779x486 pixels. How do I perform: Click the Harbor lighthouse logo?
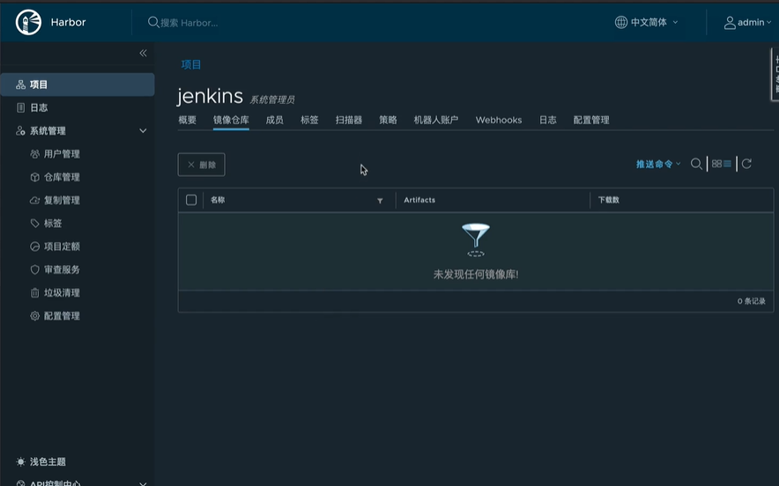[x=28, y=22]
